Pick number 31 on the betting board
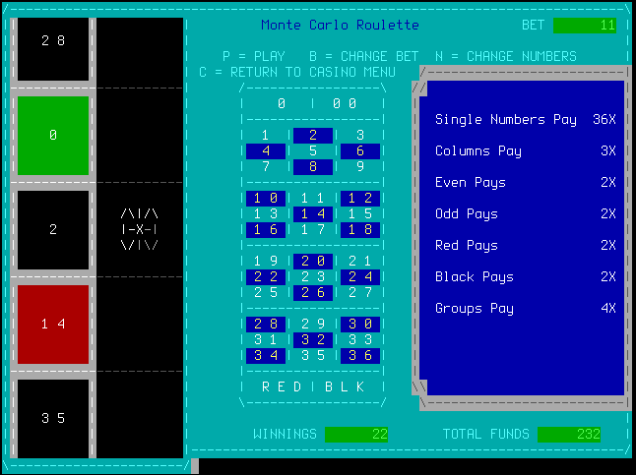 266,339
